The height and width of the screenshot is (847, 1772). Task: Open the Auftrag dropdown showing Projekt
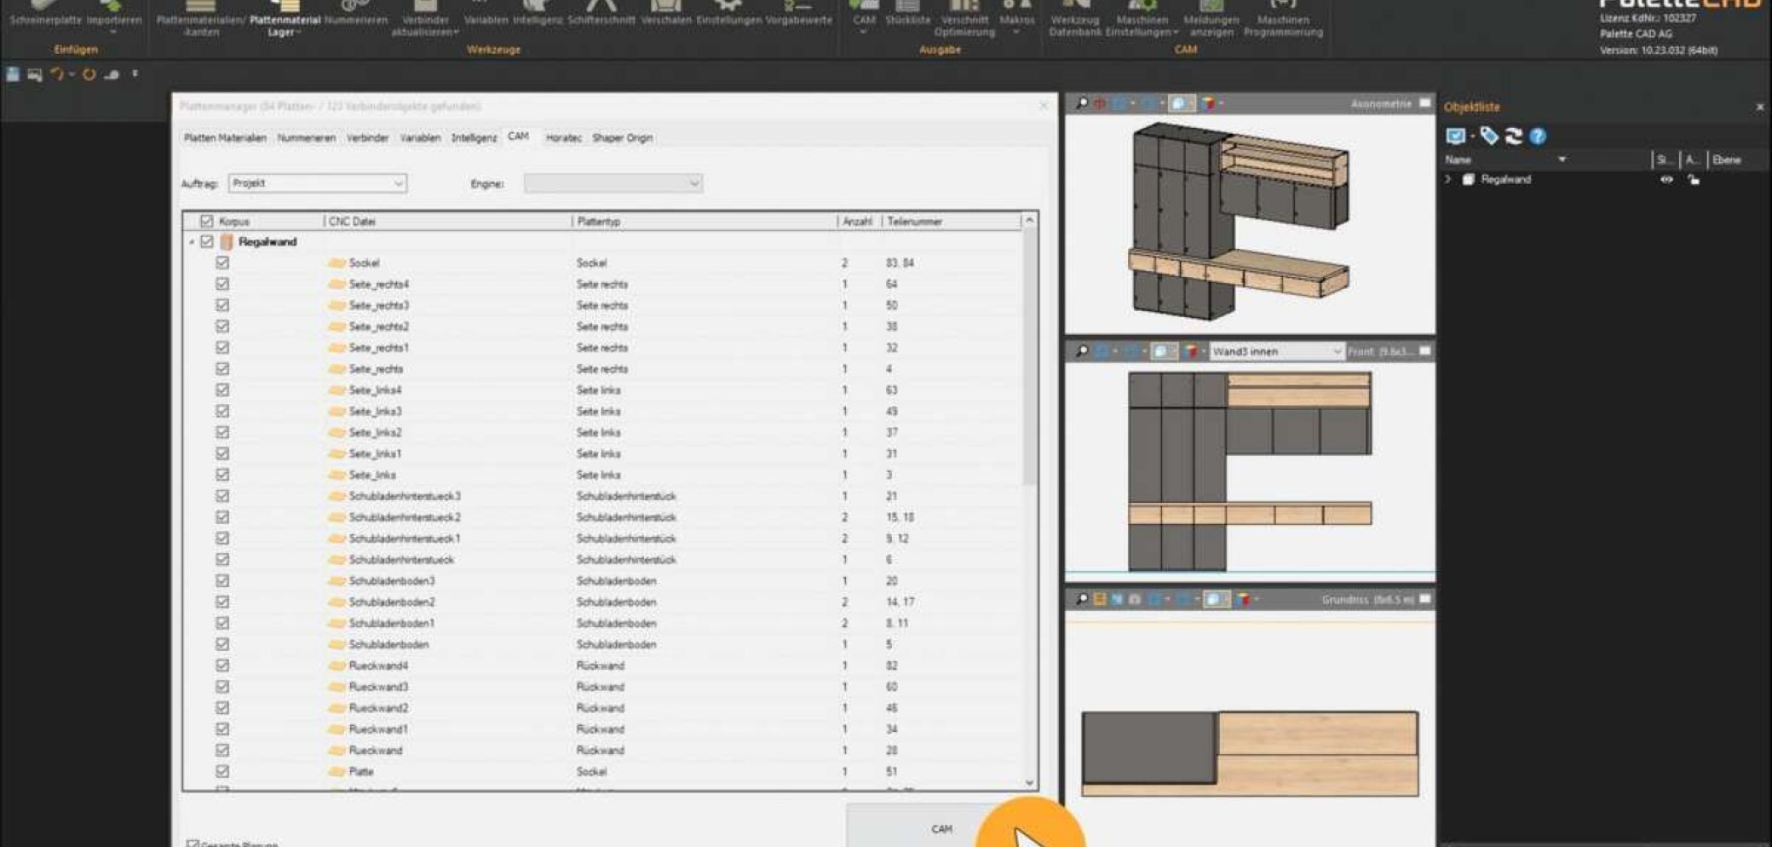(x=317, y=183)
